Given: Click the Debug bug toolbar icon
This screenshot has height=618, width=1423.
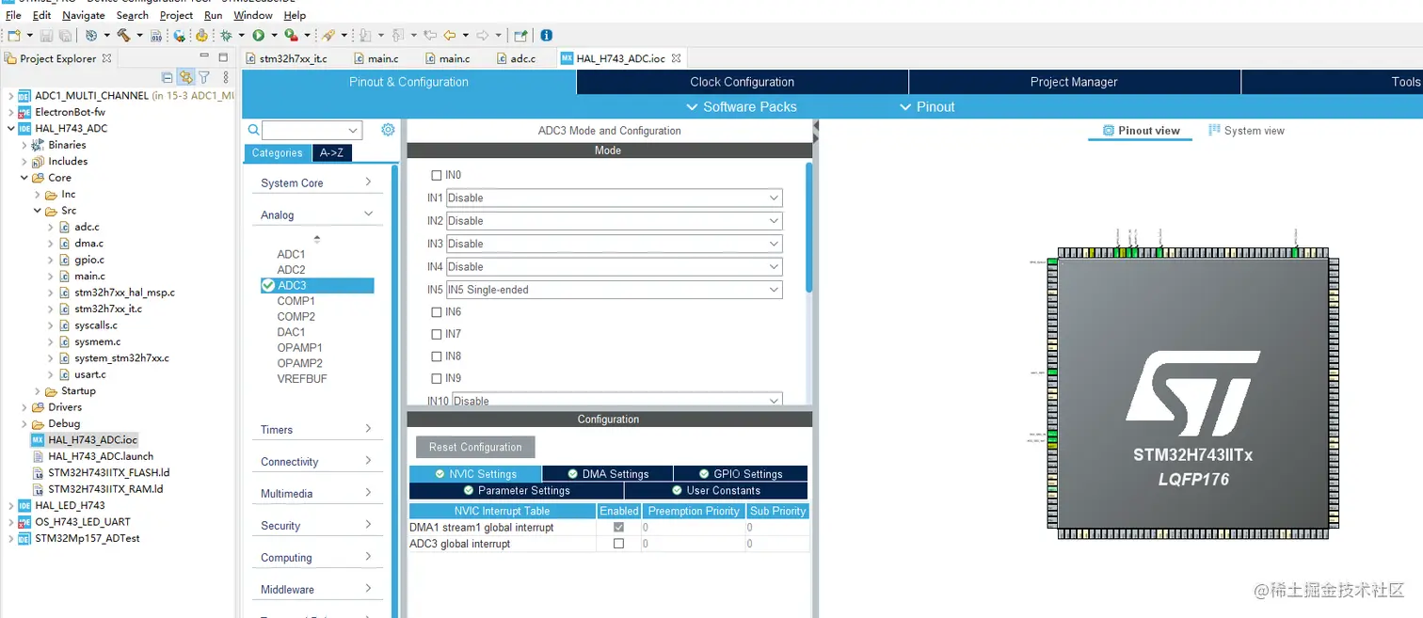Looking at the screenshot, I should pos(225,36).
